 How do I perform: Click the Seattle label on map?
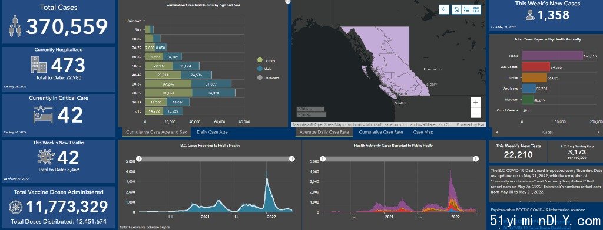400,103
